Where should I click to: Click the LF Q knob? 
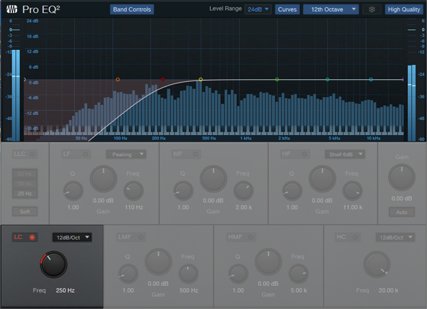point(73,191)
